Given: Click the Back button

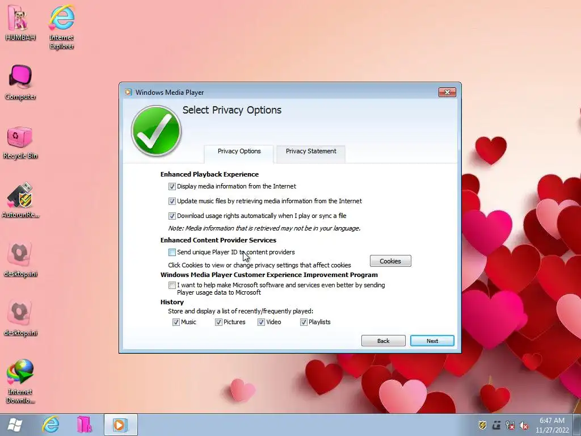Looking at the screenshot, I should coord(383,341).
